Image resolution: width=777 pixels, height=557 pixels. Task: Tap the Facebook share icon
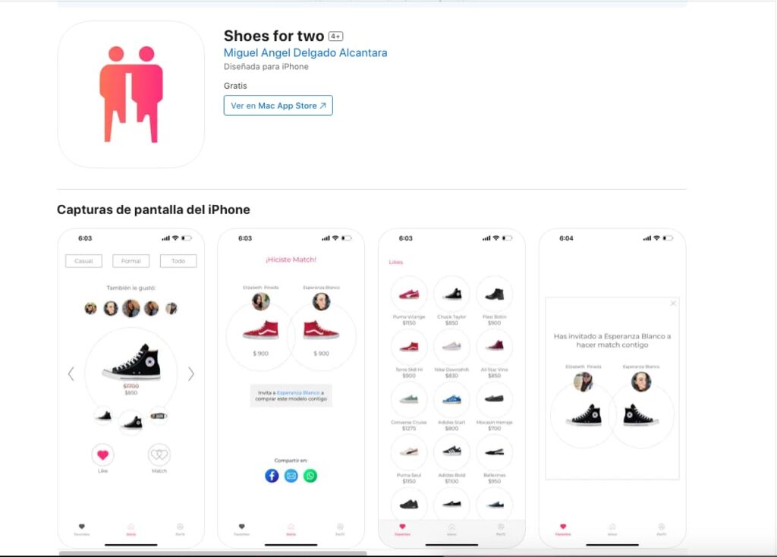[272, 477]
